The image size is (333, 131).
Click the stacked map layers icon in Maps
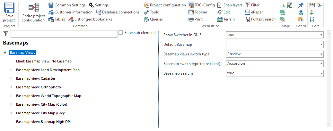pos(283,12)
